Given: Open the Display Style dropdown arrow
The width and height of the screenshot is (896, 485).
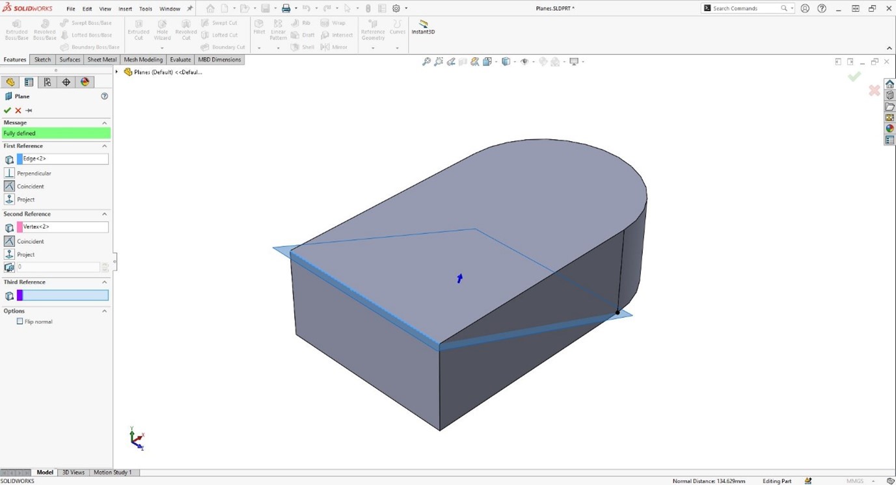Looking at the screenshot, I should coord(515,61).
